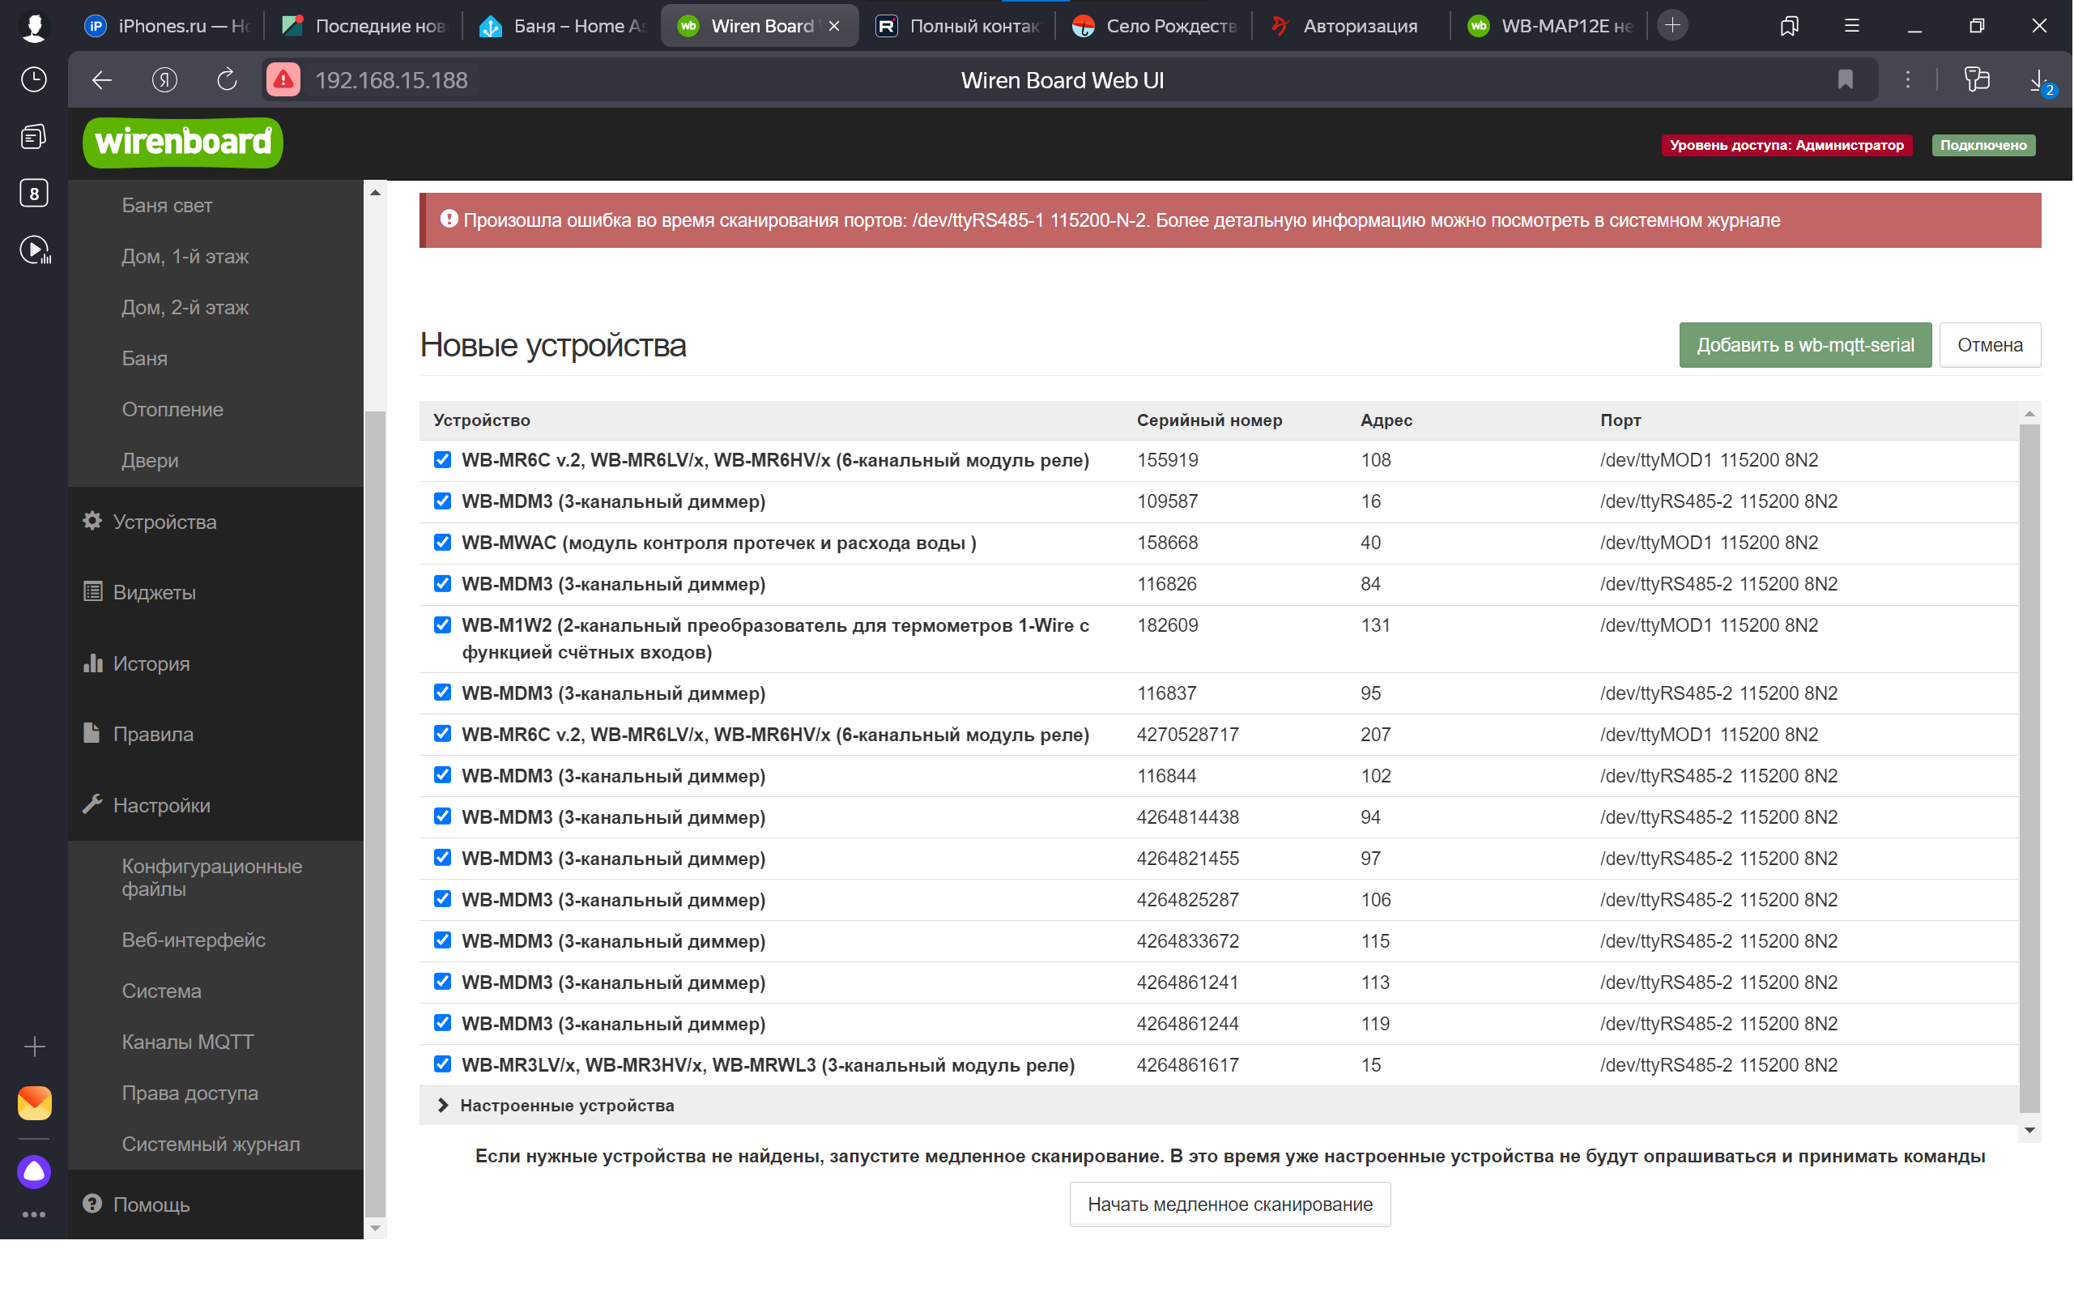The height and width of the screenshot is (1296, 2074).
Task: Uncheck the WB-MWAC leak module device
Action: 442,542
